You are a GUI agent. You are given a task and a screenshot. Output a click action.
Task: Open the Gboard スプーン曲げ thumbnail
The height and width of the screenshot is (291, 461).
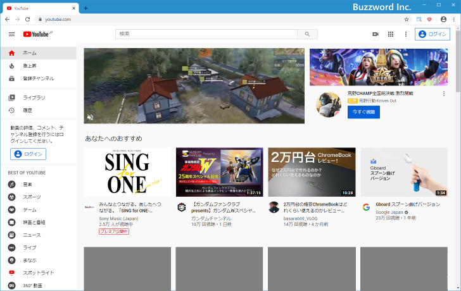coord(404,172)
